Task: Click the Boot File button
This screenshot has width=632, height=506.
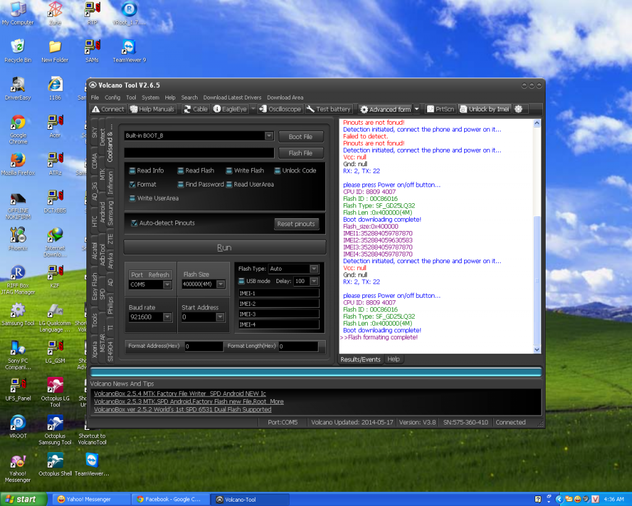Action: click(301, 137)
